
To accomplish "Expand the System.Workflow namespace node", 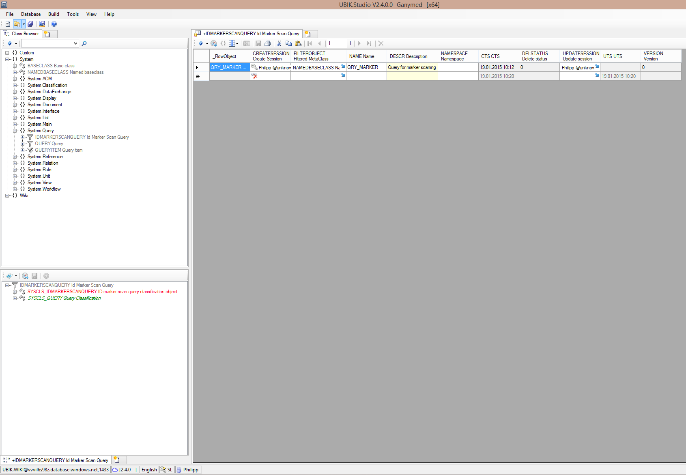I will tap(15, 189).
